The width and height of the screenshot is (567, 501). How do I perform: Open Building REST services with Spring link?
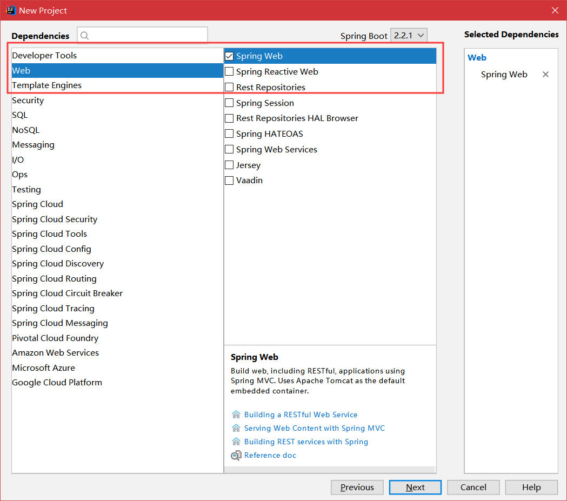(x=306, y=442)
